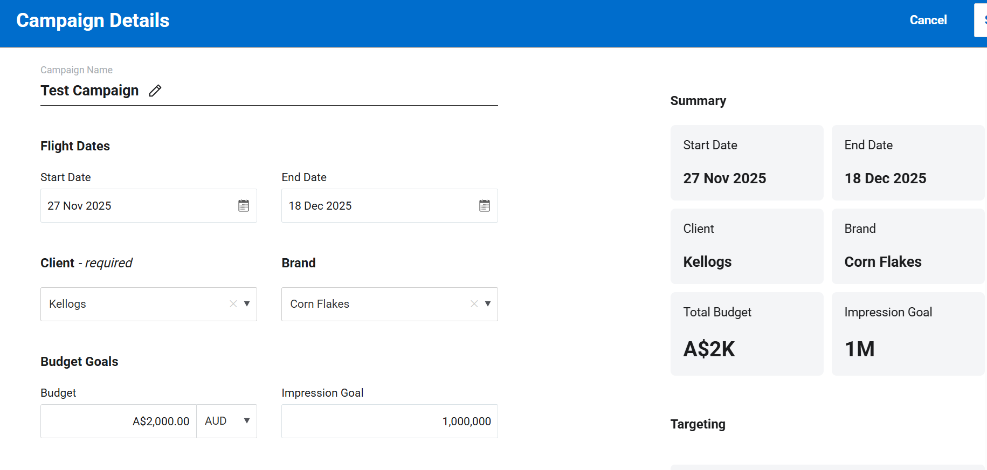Expand the Client dropdown arrow
The width and height of the screenshot is (987, 470).
pyautogui.click(x=247, y=304)
